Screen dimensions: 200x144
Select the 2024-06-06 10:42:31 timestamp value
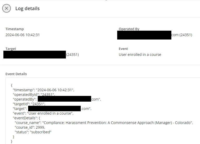point(23,35)
